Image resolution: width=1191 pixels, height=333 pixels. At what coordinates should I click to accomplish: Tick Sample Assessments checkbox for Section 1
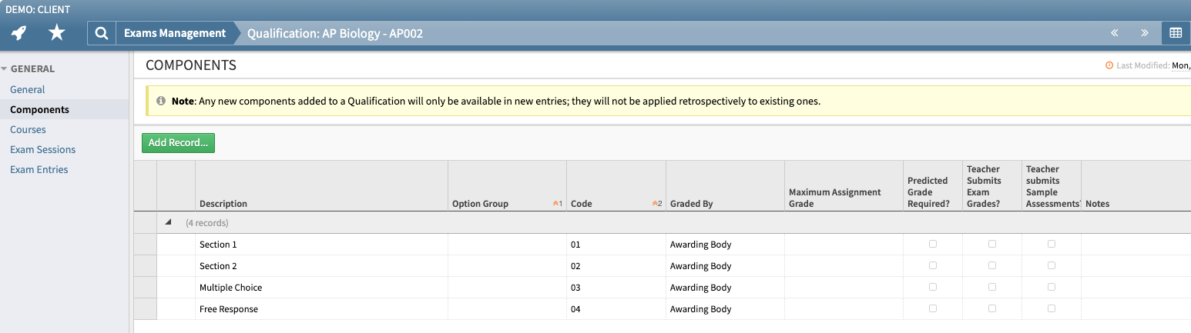coord(1052,244)
